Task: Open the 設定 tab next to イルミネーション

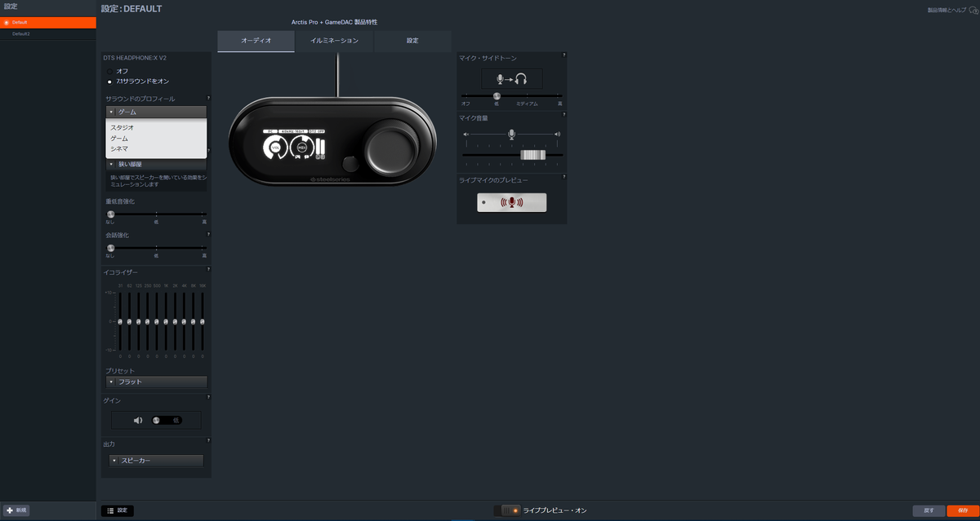Action: [x=412, y=41]
